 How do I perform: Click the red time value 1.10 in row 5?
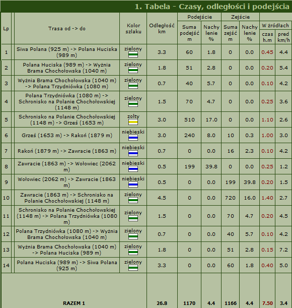coord(267,119)
